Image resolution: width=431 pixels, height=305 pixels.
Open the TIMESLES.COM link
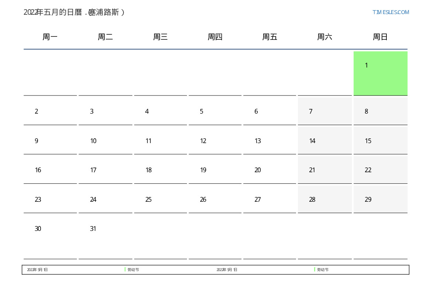click(390, 12)
